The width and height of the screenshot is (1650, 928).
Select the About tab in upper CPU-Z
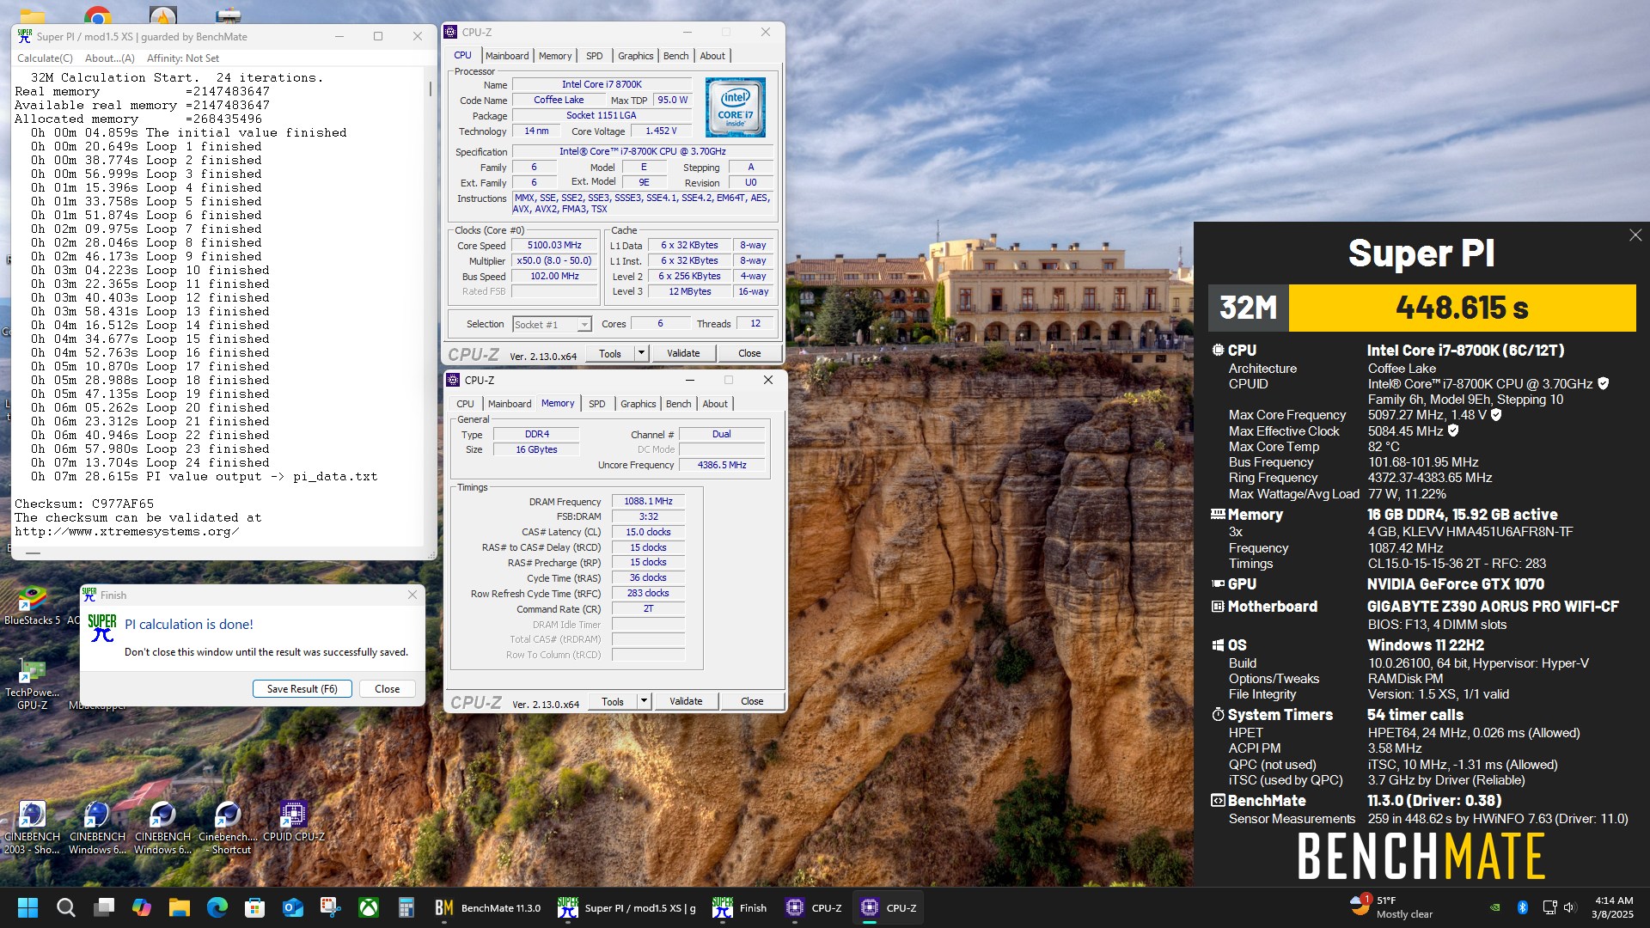click(712, 56)
